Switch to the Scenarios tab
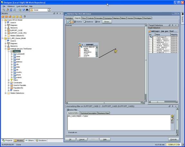Viewport: 185px width, 147px height. 108,18
